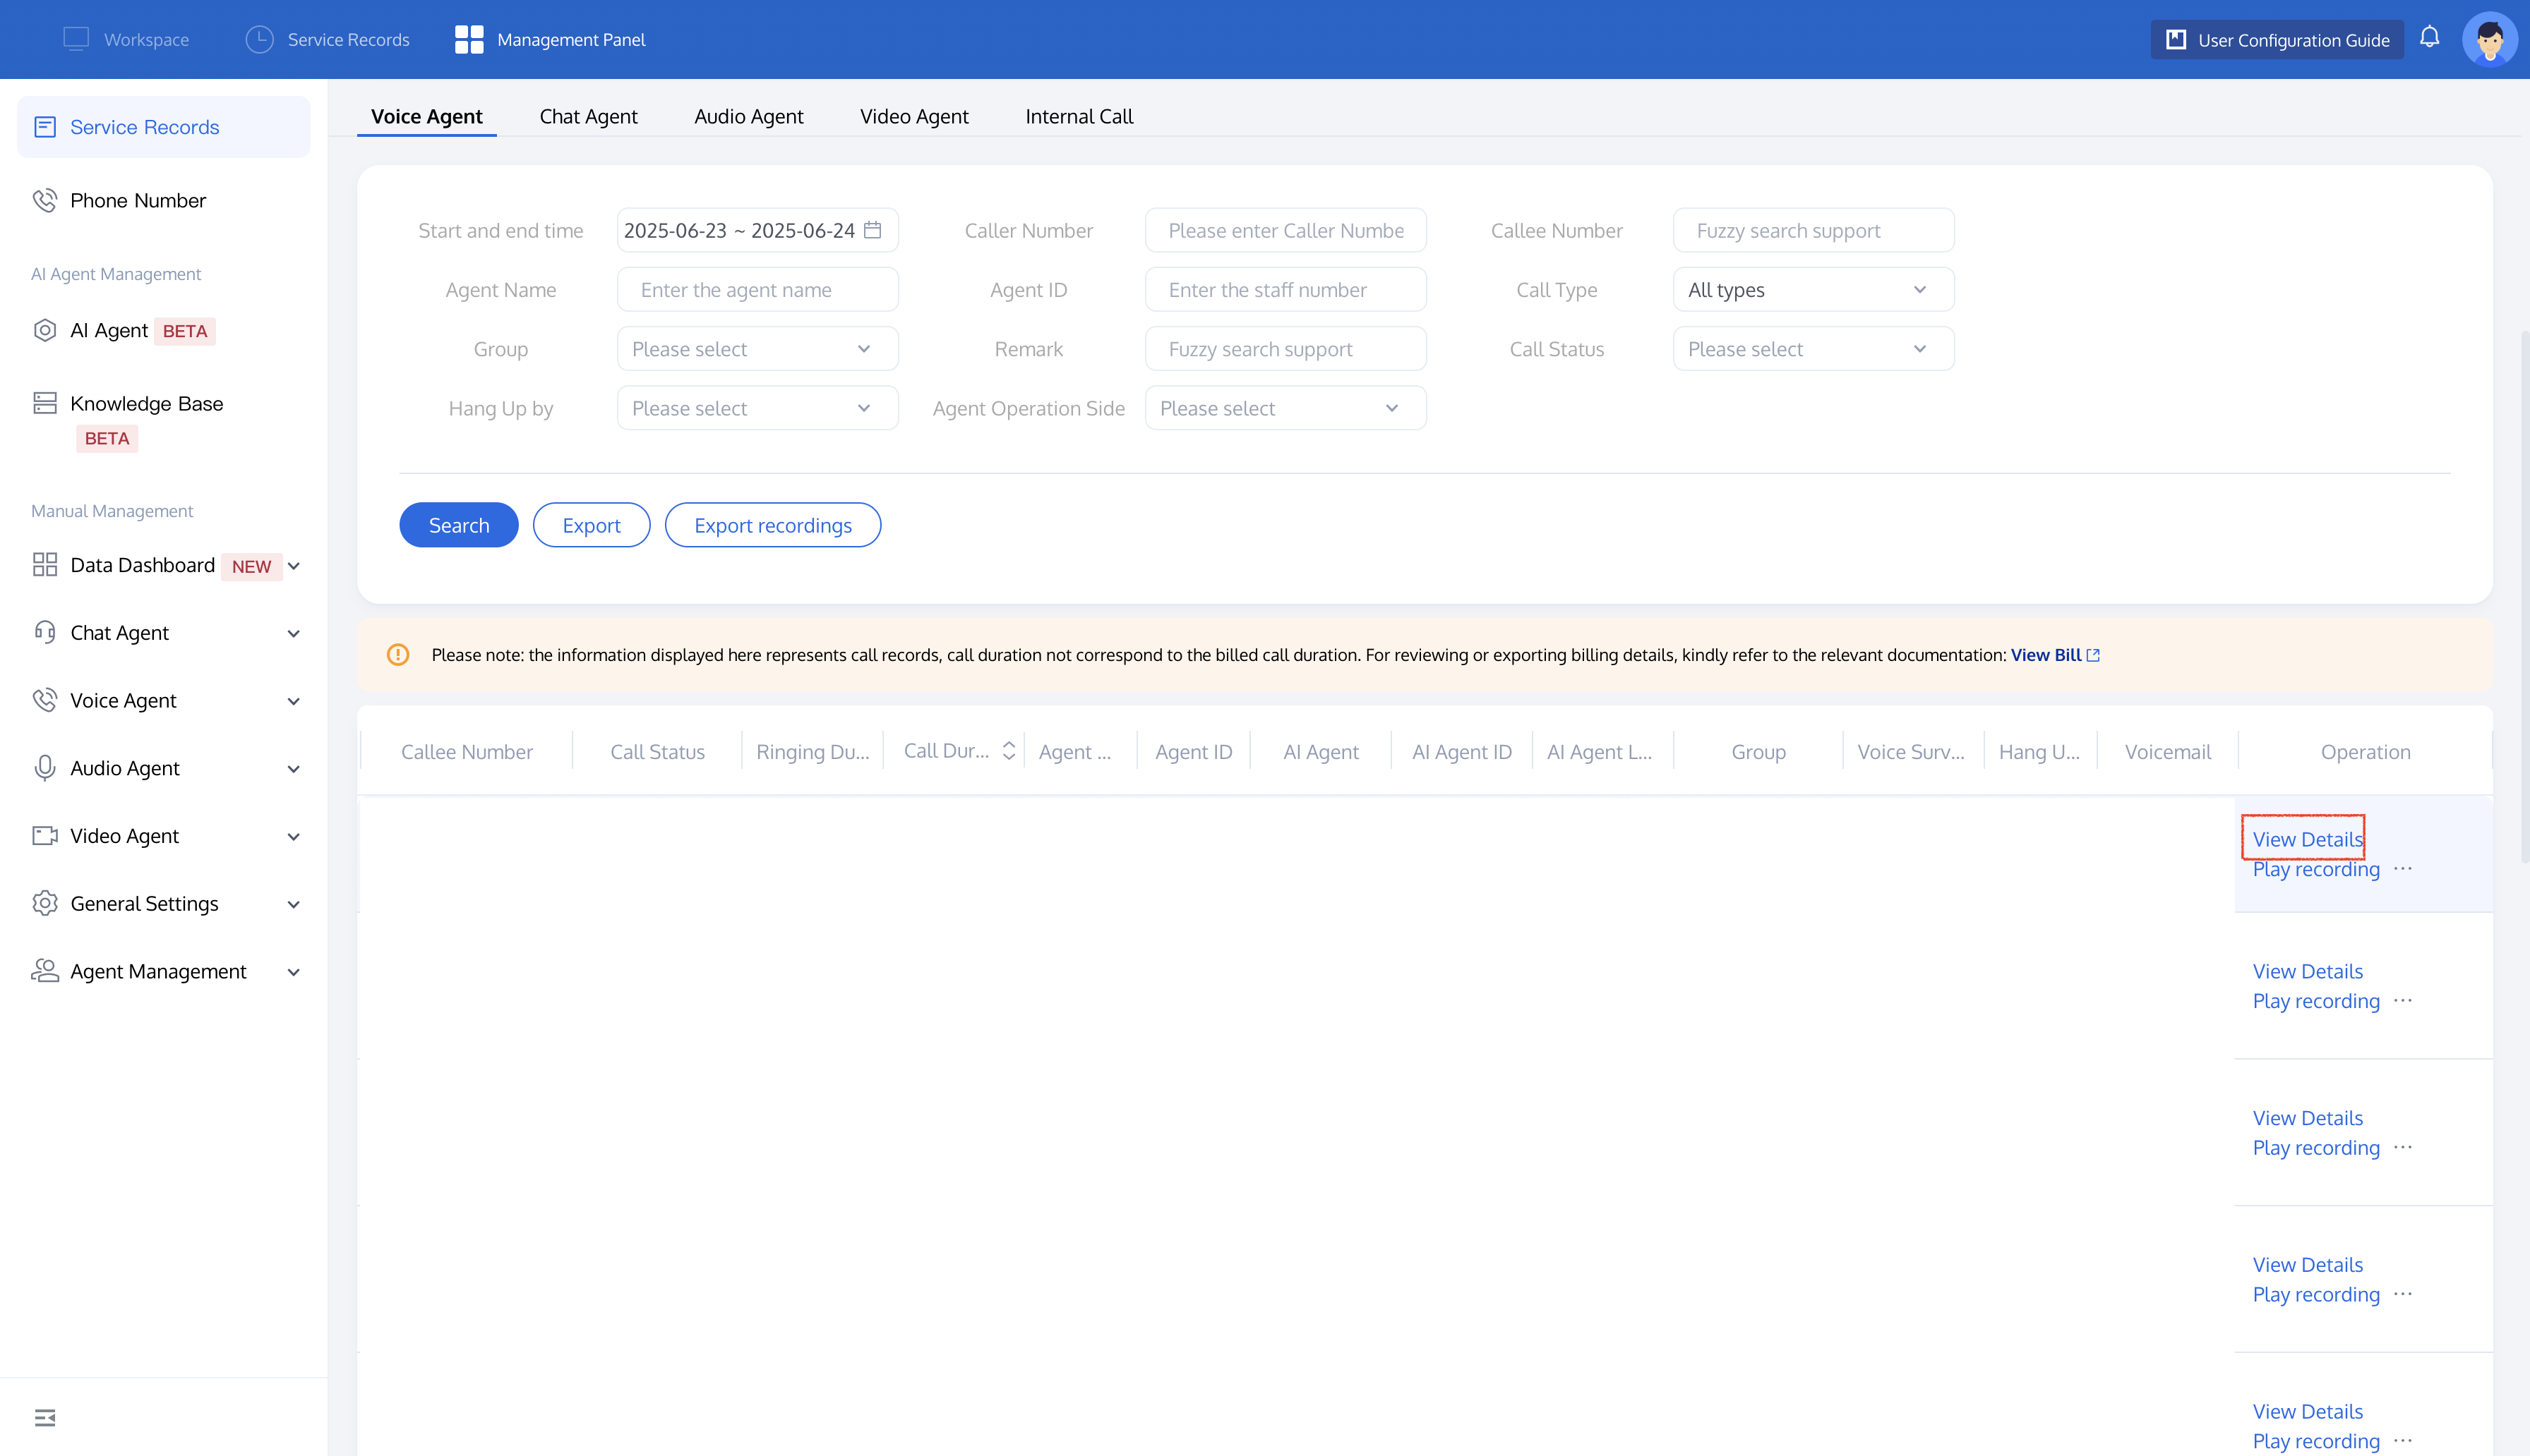Open the Call Type dropdown
The width and height of the screenshot is (2530, 1456).
[x=1813, y=290]
